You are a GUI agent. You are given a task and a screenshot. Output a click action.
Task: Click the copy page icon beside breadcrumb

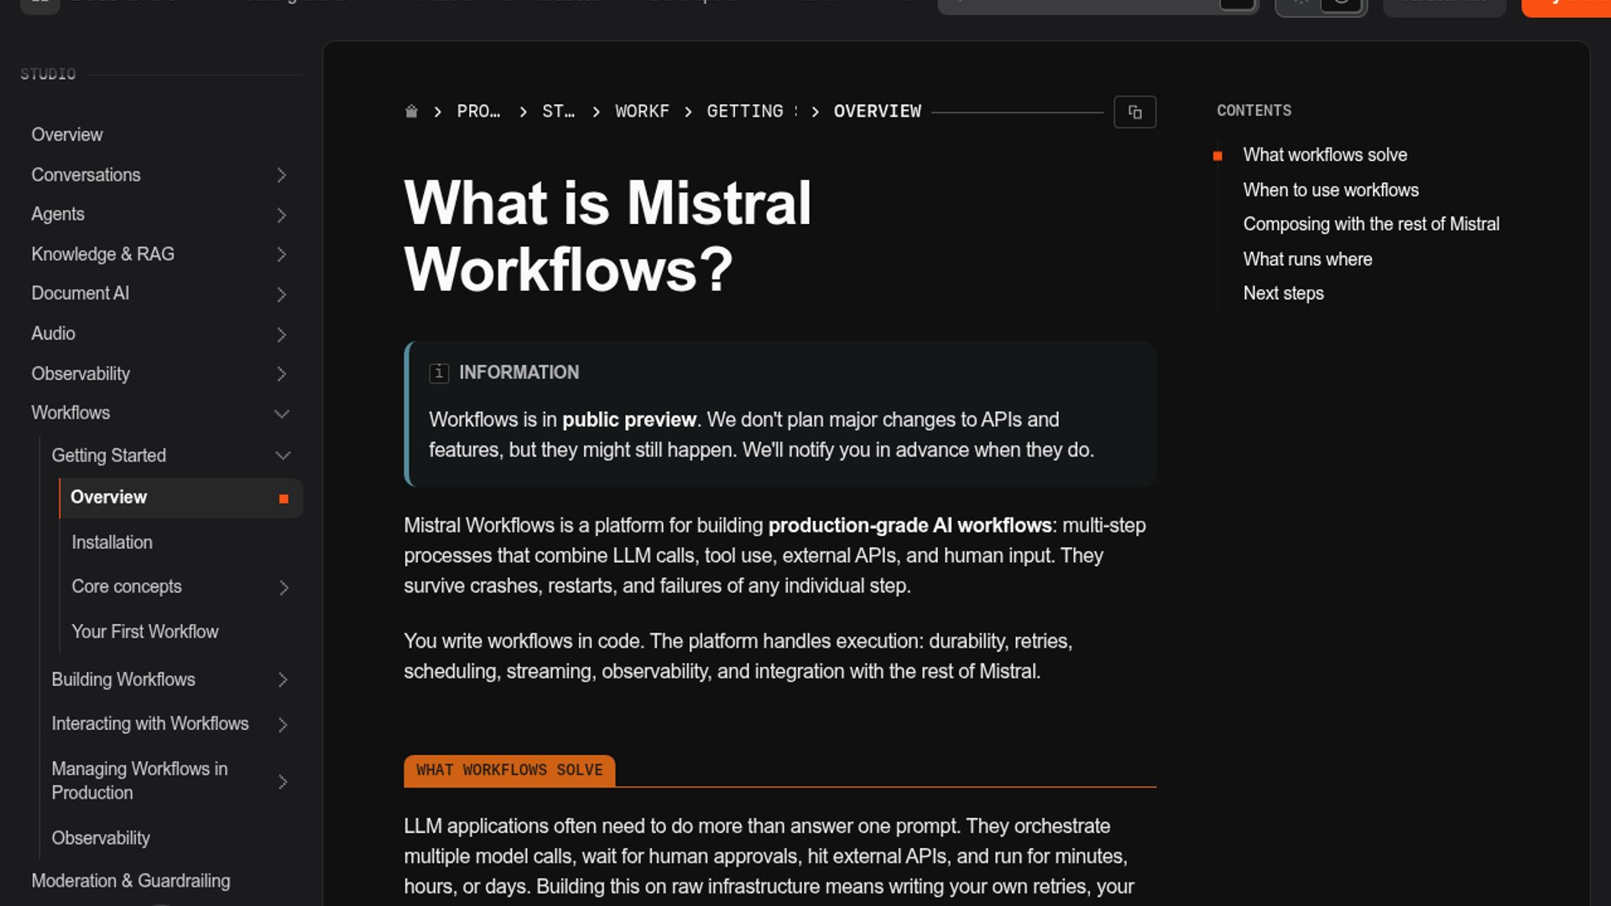pyautogui.click(x=1134, y=112)
